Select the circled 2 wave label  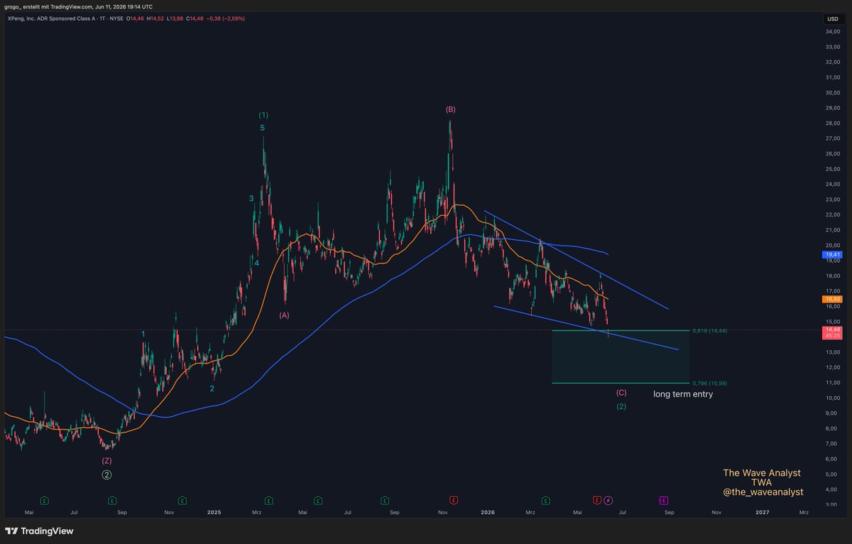click(x=106, y=474)
